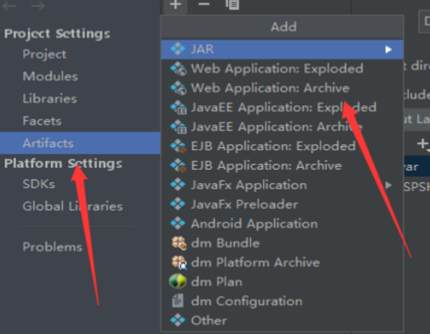Click the back navigation arrow
This screenshot has height=334, width=430.
tap(9, 6)
